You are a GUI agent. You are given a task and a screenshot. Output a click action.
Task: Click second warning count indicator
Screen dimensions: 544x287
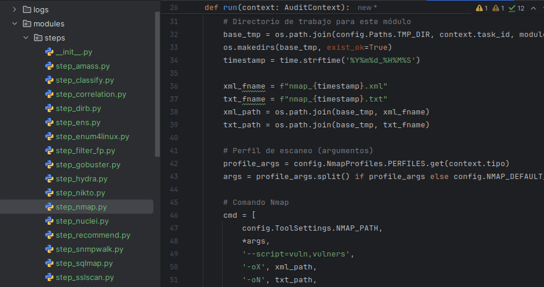pos(498,8)
